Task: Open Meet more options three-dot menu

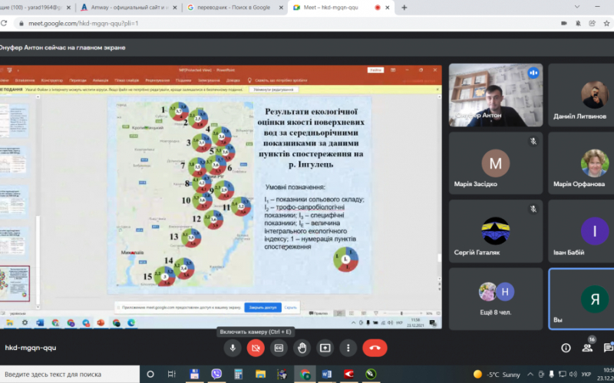Action: 348,348
